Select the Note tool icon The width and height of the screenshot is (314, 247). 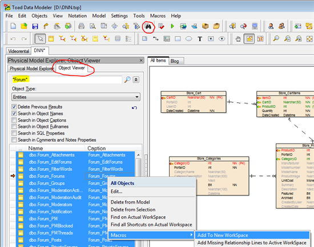144,39
